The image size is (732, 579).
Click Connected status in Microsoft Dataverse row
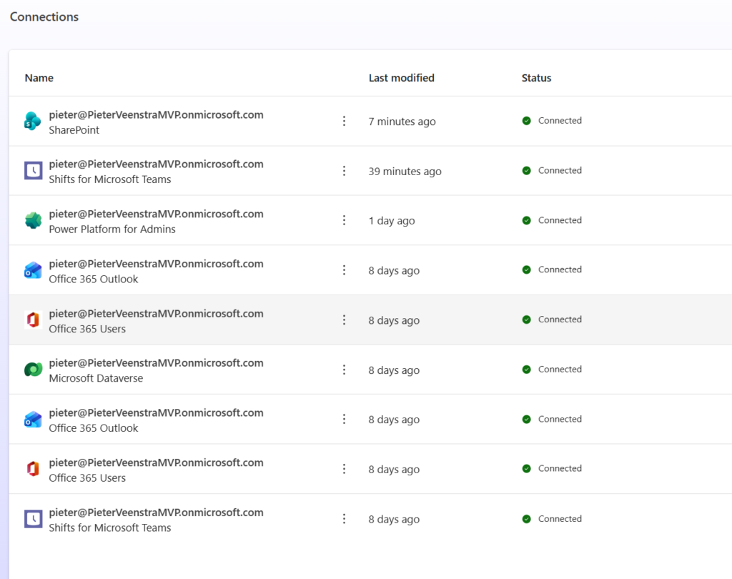click(x=560, y=369)
